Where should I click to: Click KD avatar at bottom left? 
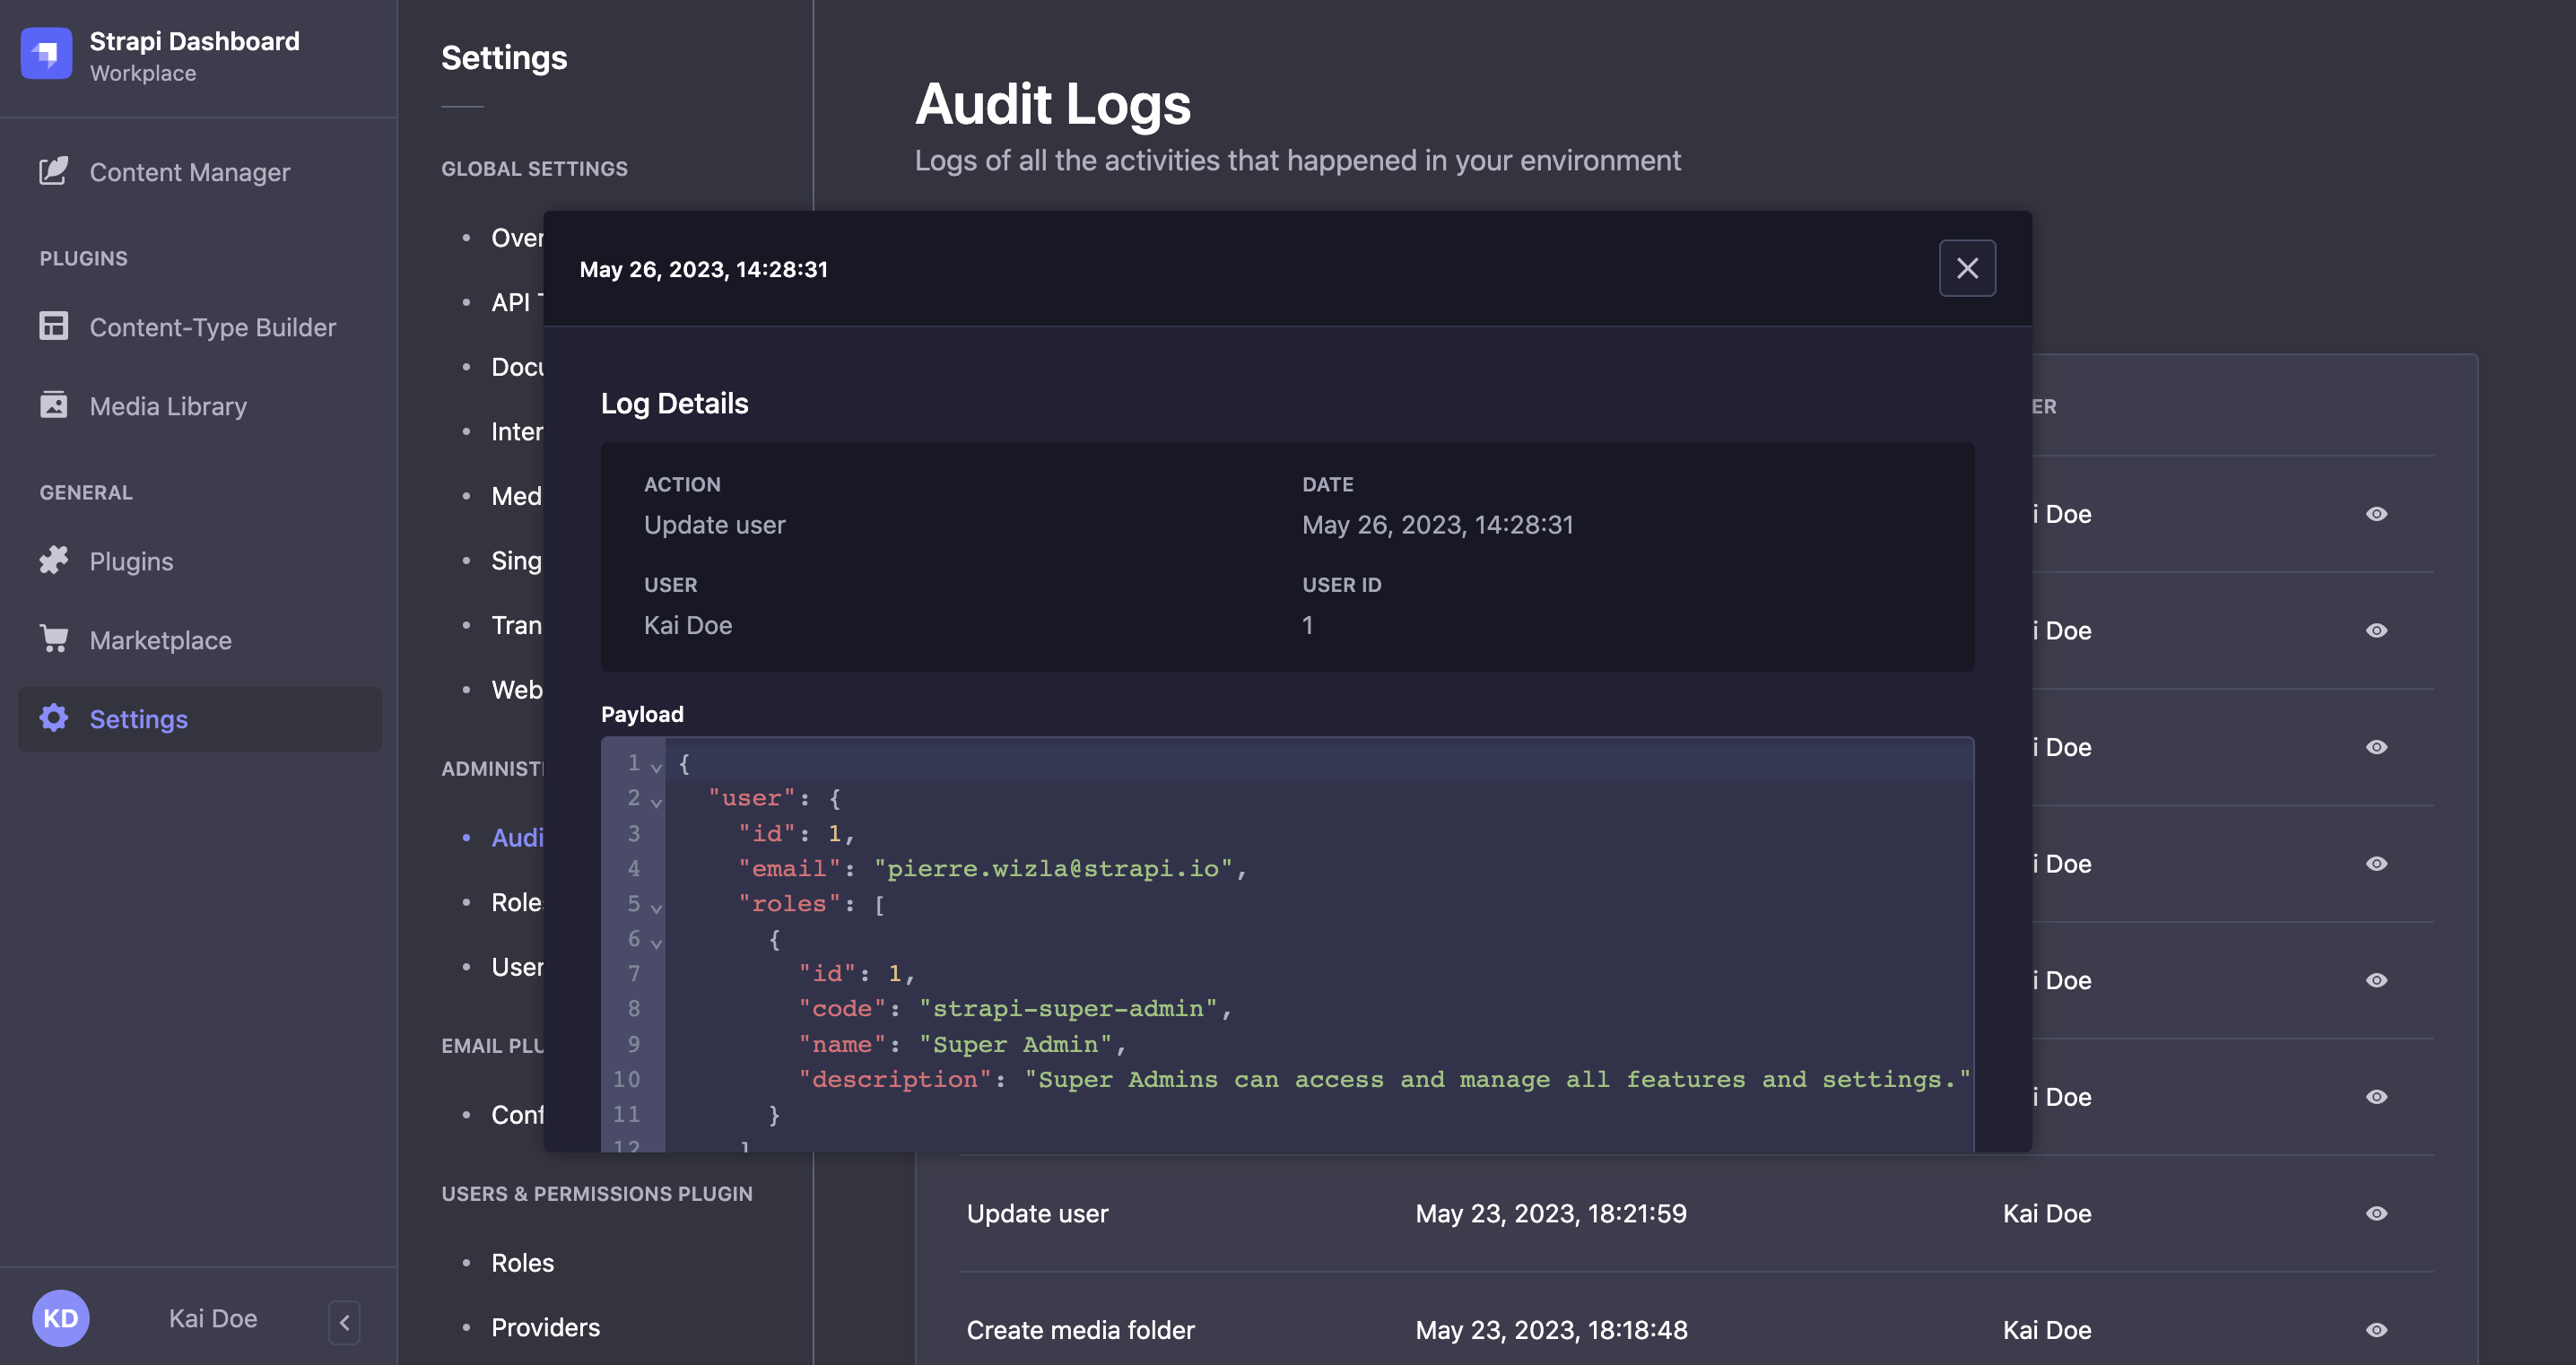tap(61, 1317)
